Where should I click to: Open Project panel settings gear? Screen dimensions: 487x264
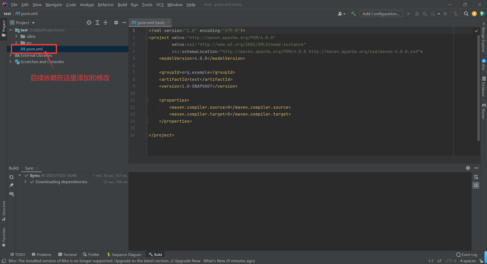pyautogui.click(x=116, y=23)
